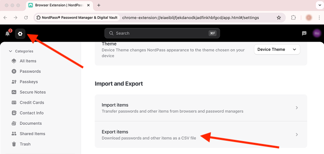This screenshot has width=324, height=154.
Task: Open the Shared Items category
Action: coord(32,134)
